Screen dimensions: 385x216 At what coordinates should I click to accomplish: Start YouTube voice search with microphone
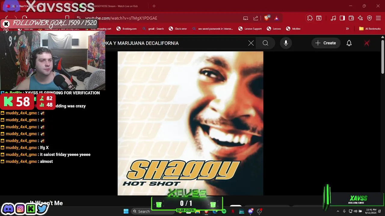286,43
